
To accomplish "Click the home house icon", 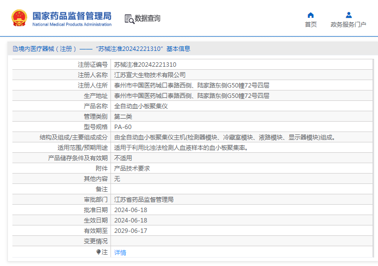I will (311, 15).
